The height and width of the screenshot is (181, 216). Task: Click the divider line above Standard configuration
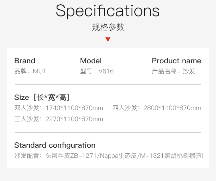click(108, 133)
